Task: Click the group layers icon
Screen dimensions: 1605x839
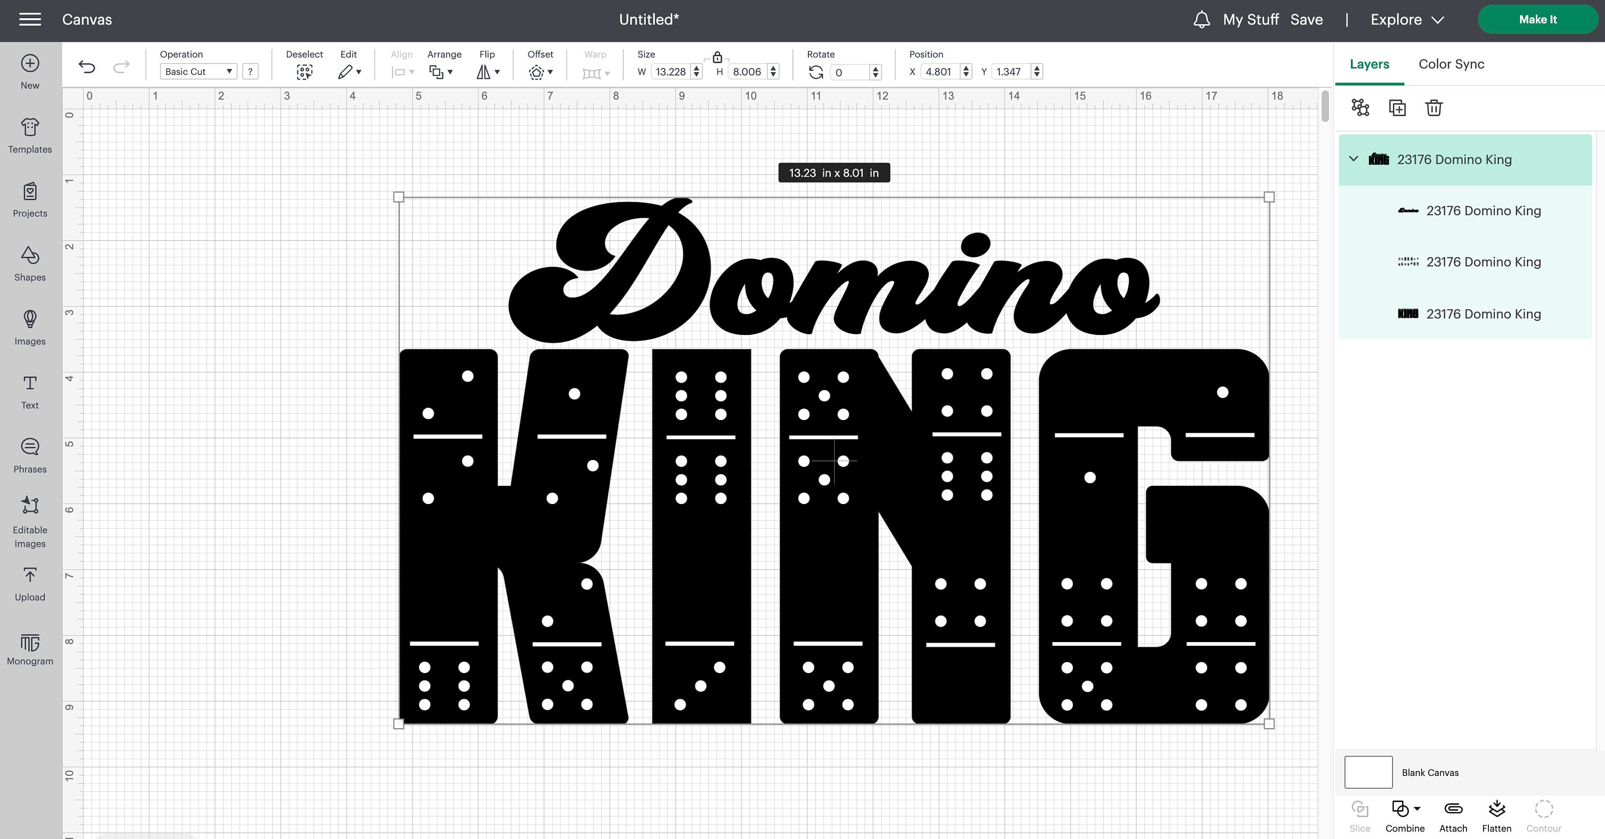Action: coord(1360,107)
